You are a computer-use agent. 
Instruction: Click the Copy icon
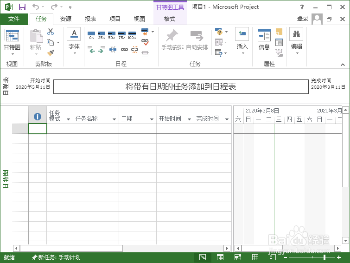(x=50, y=42)
